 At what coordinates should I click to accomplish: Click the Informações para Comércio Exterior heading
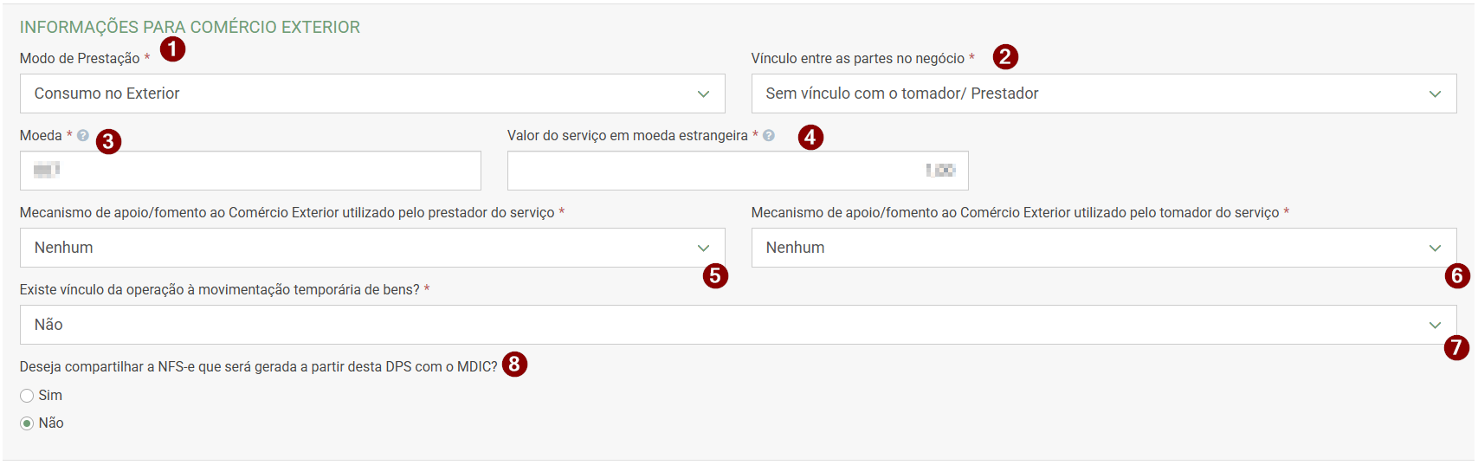coord(190,27)
